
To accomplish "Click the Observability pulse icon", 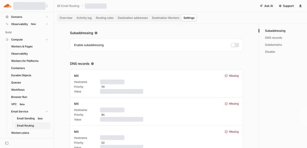I will point(7,24).
